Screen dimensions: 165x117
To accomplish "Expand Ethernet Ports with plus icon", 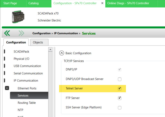I will tap(7, 88).
